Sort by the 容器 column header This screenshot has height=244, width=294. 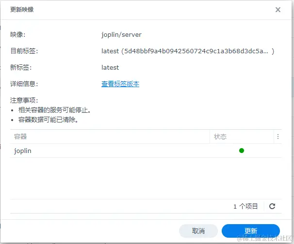(110, 137)
